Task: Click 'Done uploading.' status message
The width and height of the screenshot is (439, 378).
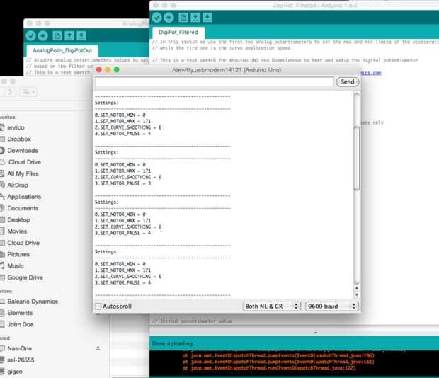Action: [173, 343]
